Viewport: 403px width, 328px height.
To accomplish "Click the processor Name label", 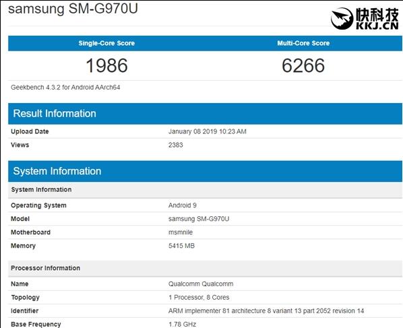I will [x=20, y=284].
